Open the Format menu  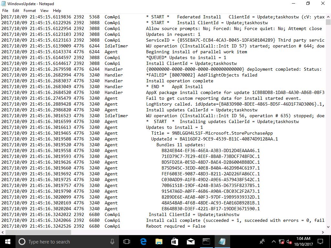point(29,11)
